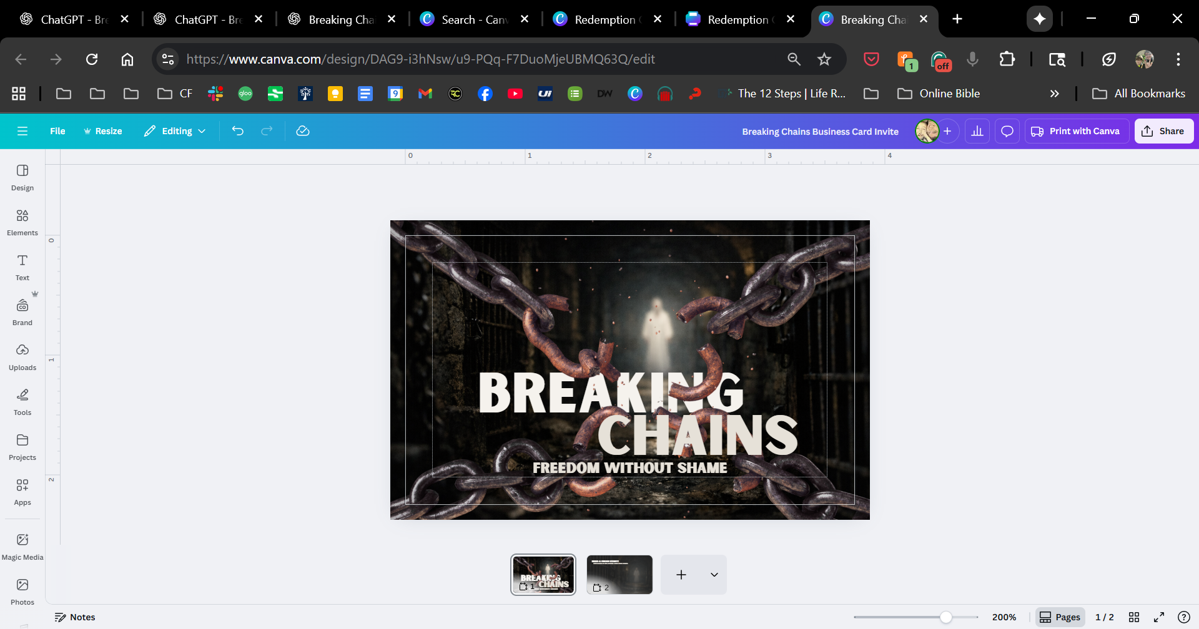The image size is (1199, 629).
Task: Open the Elements panel in sidebar
Action: [x=22, y=222]
